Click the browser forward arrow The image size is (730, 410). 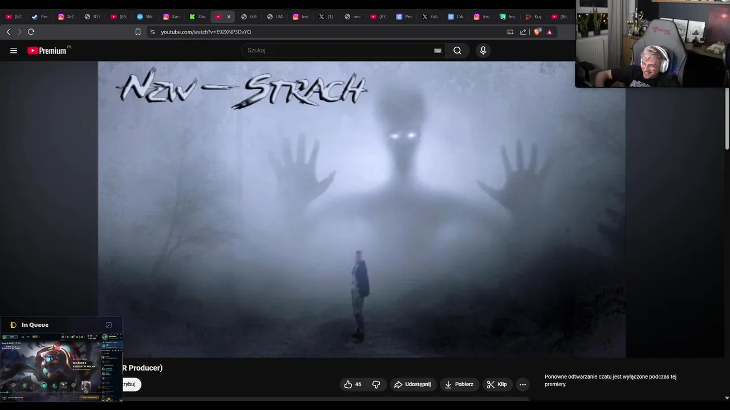19,32
